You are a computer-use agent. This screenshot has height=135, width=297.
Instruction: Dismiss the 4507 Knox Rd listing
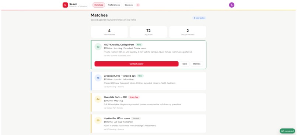pos(197,64)
